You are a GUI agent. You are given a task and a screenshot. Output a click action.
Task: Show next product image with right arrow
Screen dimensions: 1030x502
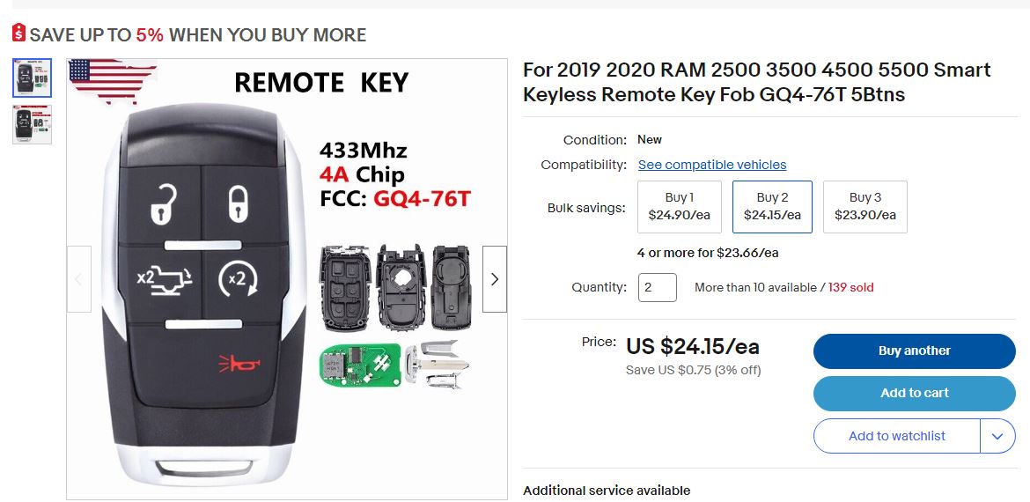pyautogui.click(x=495, y=279)
